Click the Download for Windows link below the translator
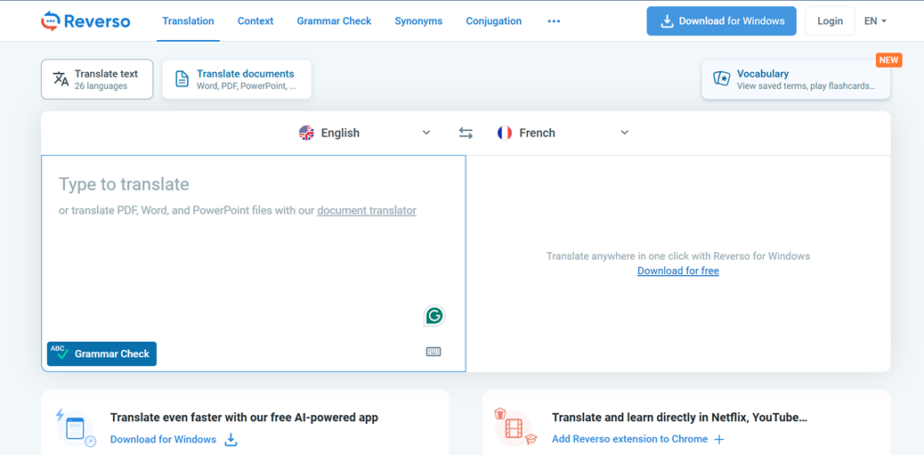This screenshot has width=924, height=455. pos(163,440)
